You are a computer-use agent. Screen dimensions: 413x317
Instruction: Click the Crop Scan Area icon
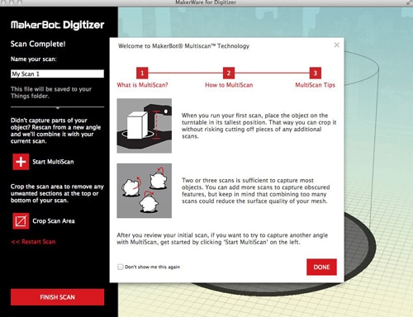(x=21, y=221)
